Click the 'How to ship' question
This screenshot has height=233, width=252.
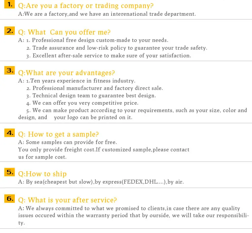pyautogui.click(x=42, y=174)
